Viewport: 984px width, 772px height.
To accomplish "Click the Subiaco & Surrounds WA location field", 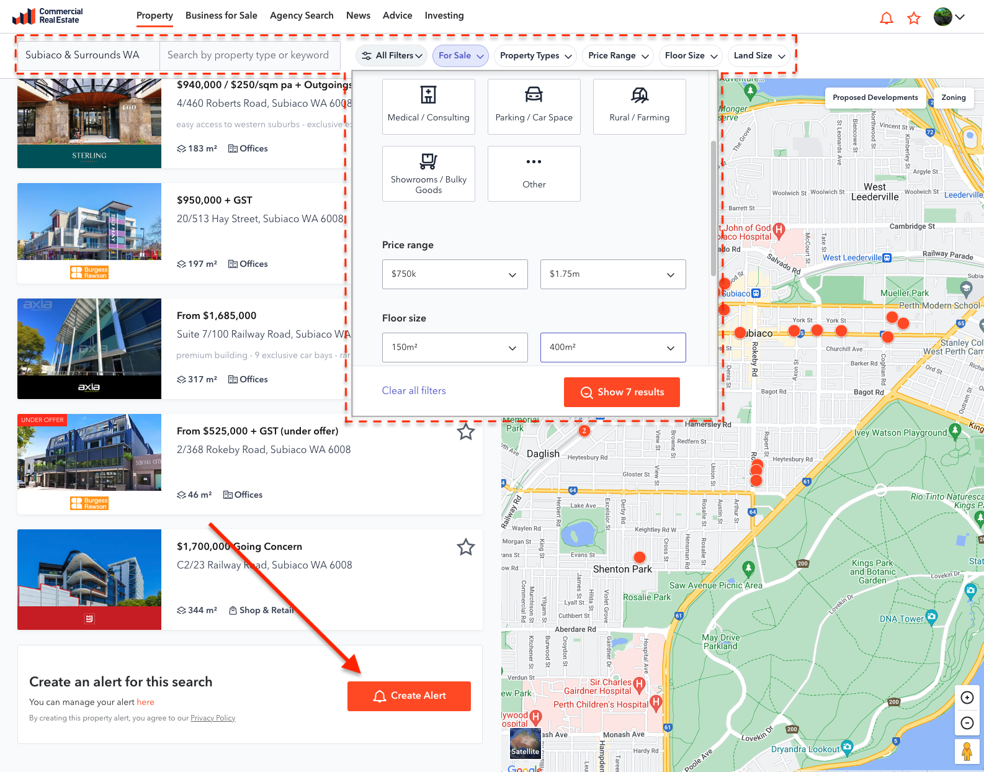I will (x=88, y=55).
